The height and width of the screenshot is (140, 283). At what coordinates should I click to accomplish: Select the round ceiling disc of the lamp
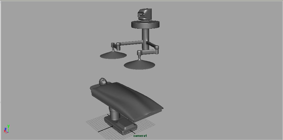click(145, 24)
